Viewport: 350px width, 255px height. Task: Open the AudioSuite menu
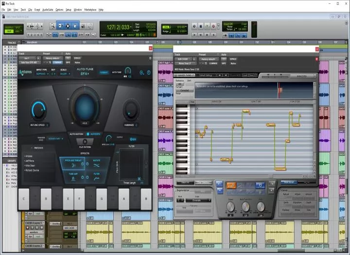click(48, 10)
